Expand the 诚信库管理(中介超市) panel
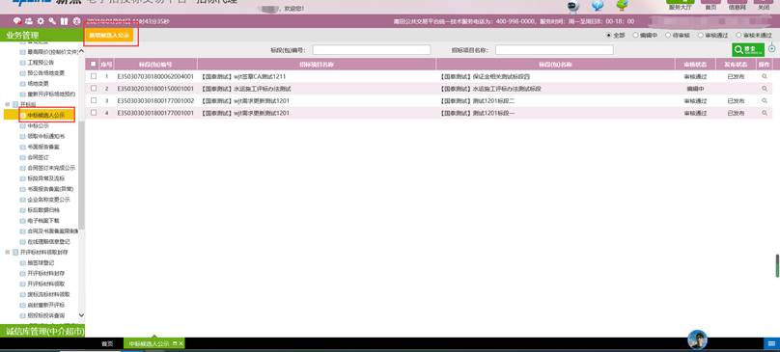780x352 pixels. tap(42, 331)
